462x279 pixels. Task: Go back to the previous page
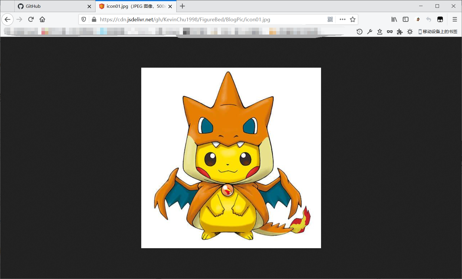coord(7,20)
